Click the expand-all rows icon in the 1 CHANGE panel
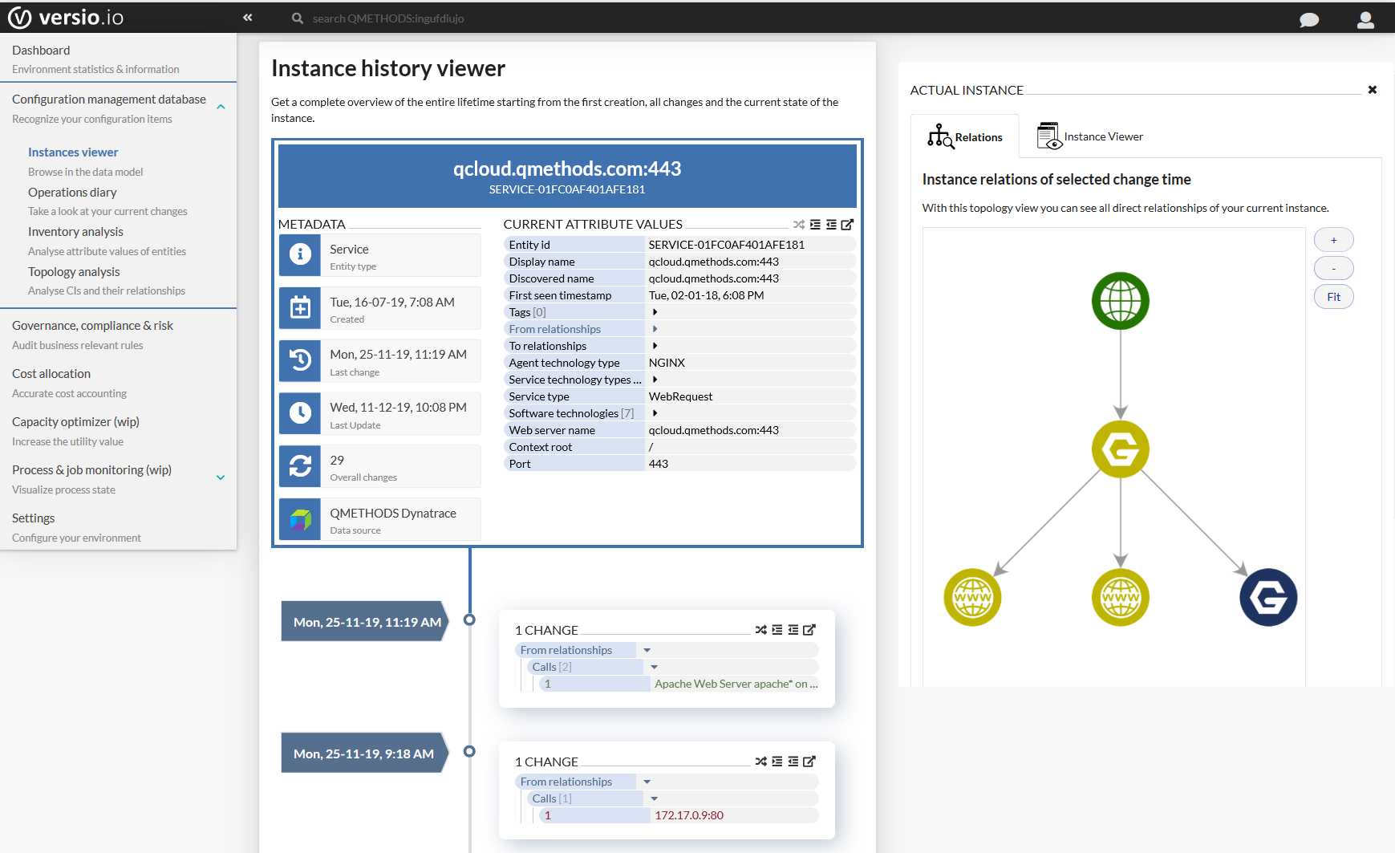The image size is (1395, 853). (x=777, y=630)
